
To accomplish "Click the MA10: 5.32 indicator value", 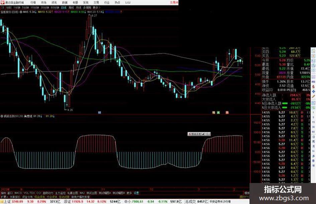I will click(x=45, y=12).
